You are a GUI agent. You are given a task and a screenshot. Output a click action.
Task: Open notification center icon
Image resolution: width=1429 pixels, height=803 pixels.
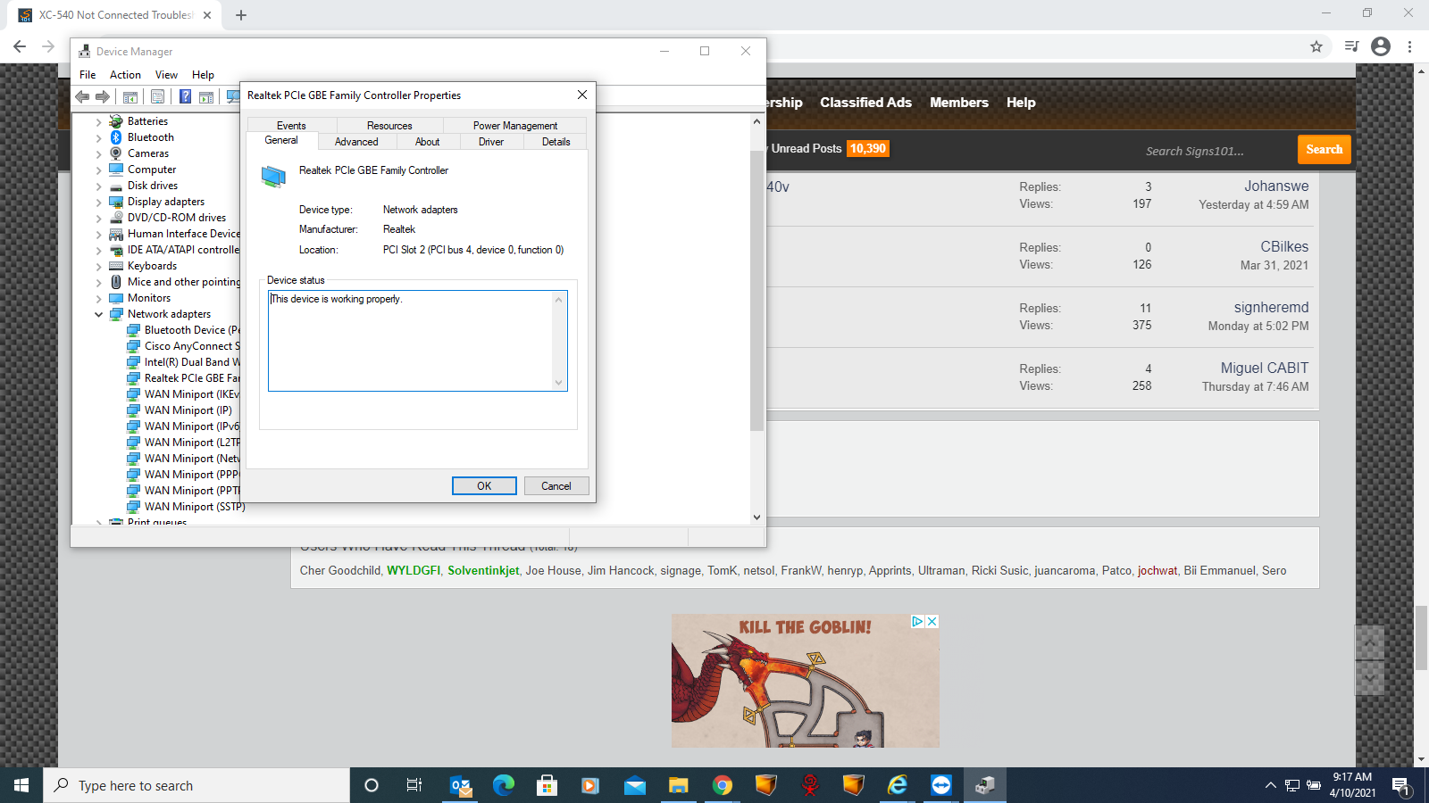(x=1400, y=785)
